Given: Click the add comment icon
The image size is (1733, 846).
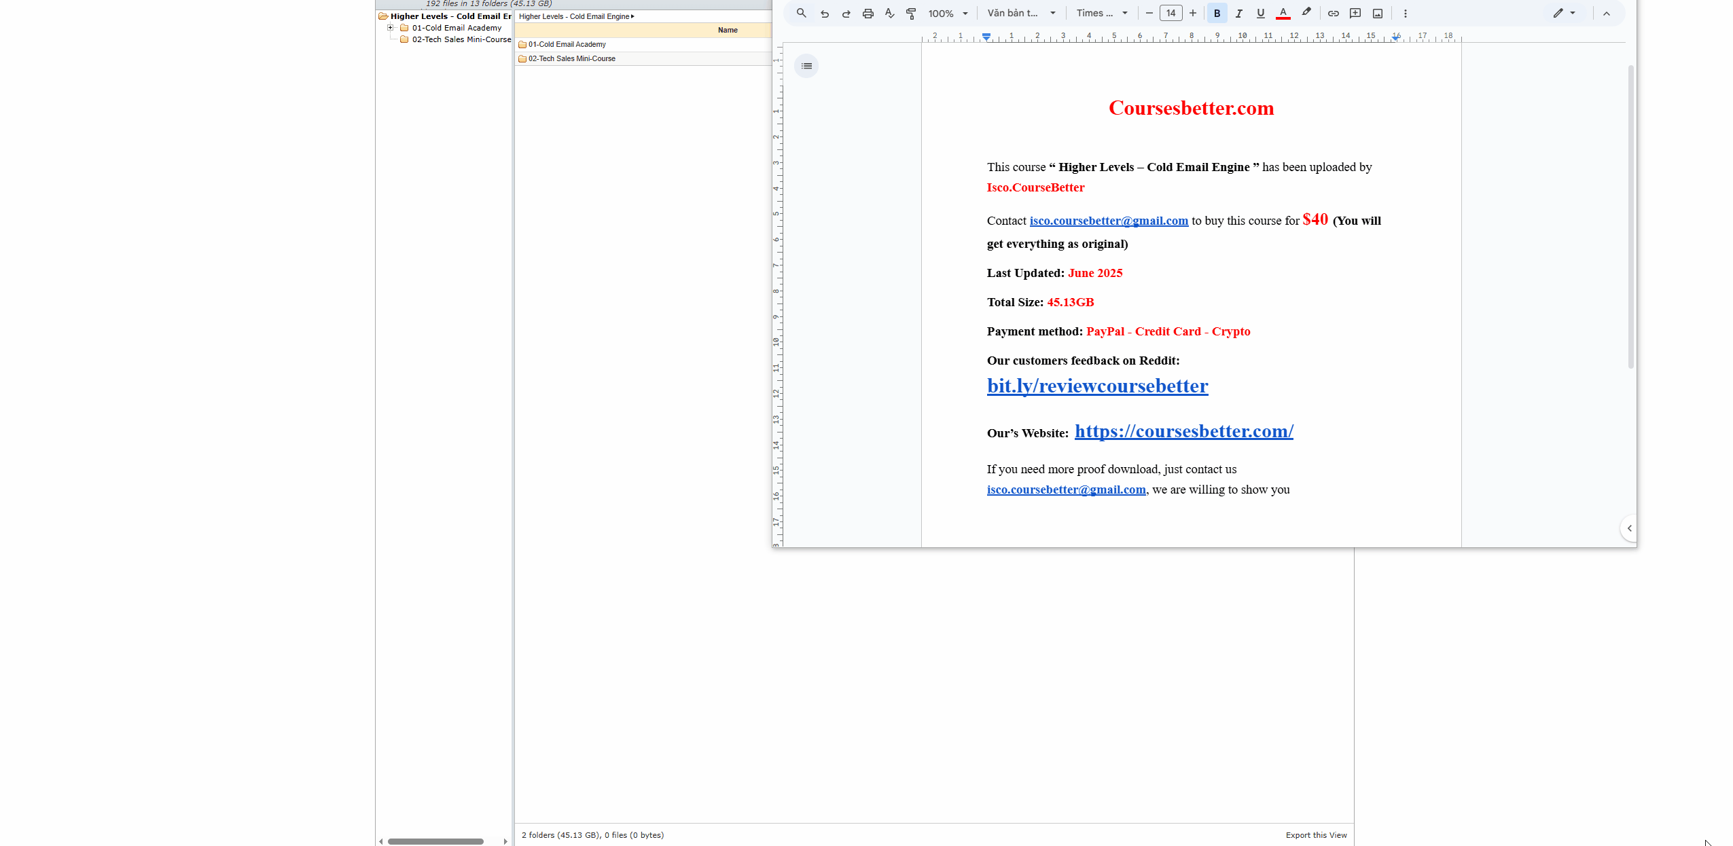Looking at the screenshot, I should click(1355, 14).
